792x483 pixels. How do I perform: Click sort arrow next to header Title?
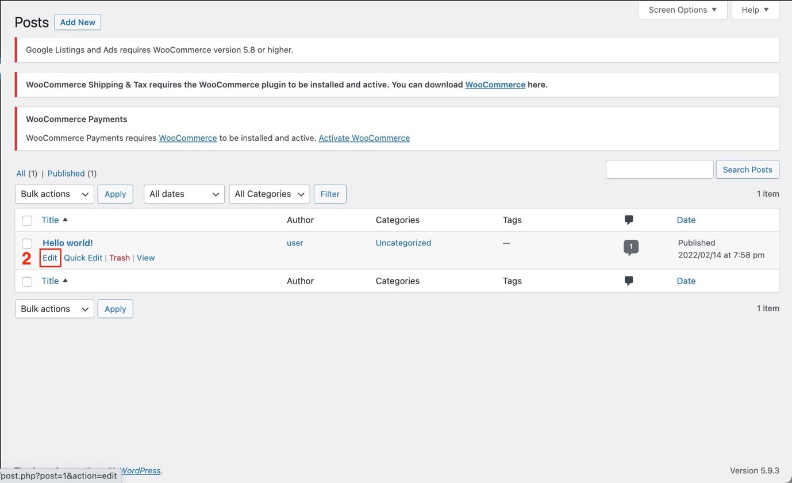[65, 220]
